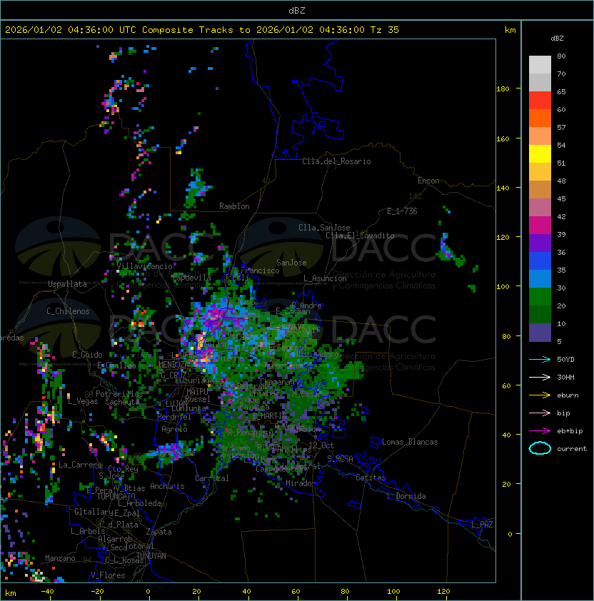Image resolution: width=594 pixels, height=601 pixels.
Task: Click the '12_Oct' map label
Action: pyautogui.click(x=321, y=445)
